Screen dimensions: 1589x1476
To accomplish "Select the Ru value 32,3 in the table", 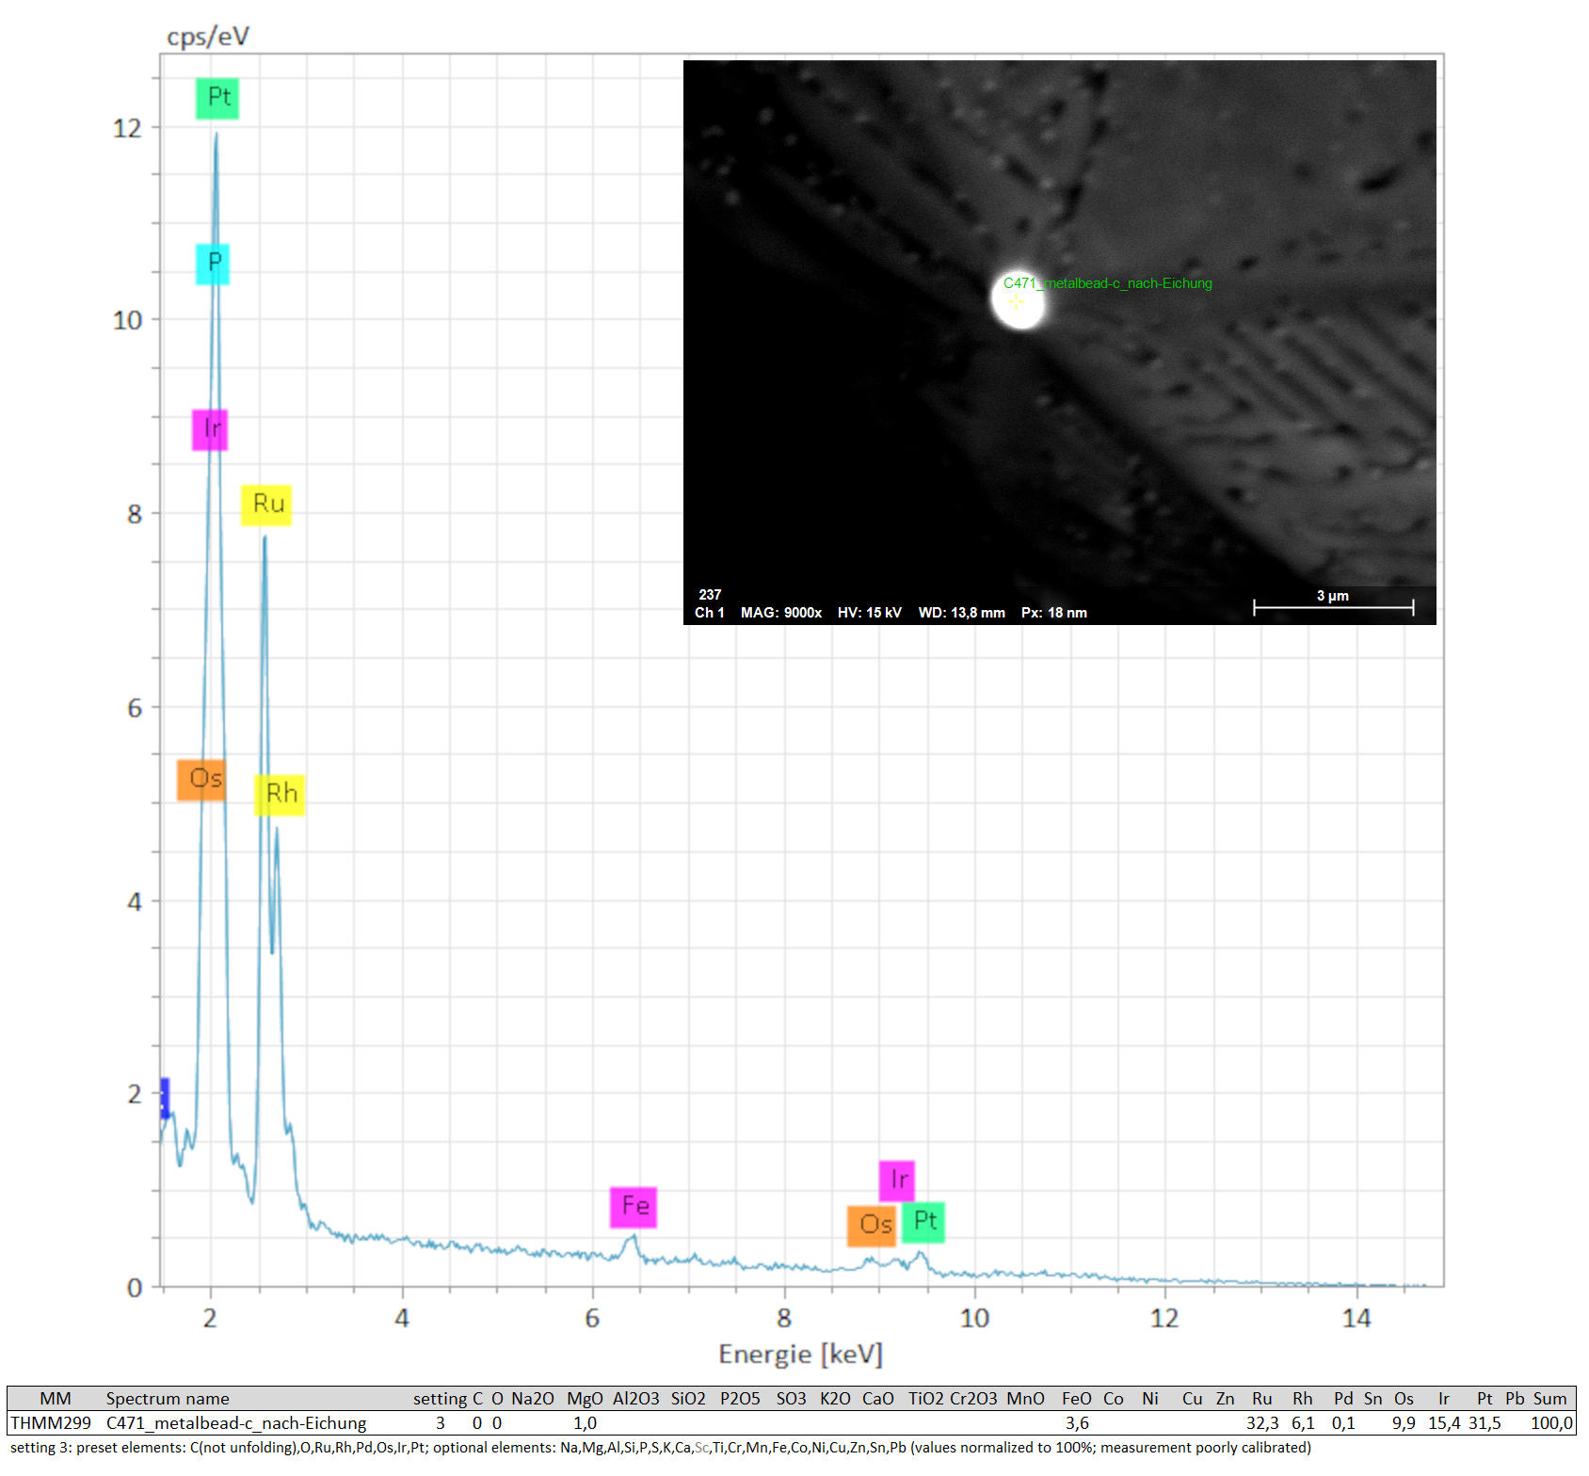I will coord(1262,1423).
